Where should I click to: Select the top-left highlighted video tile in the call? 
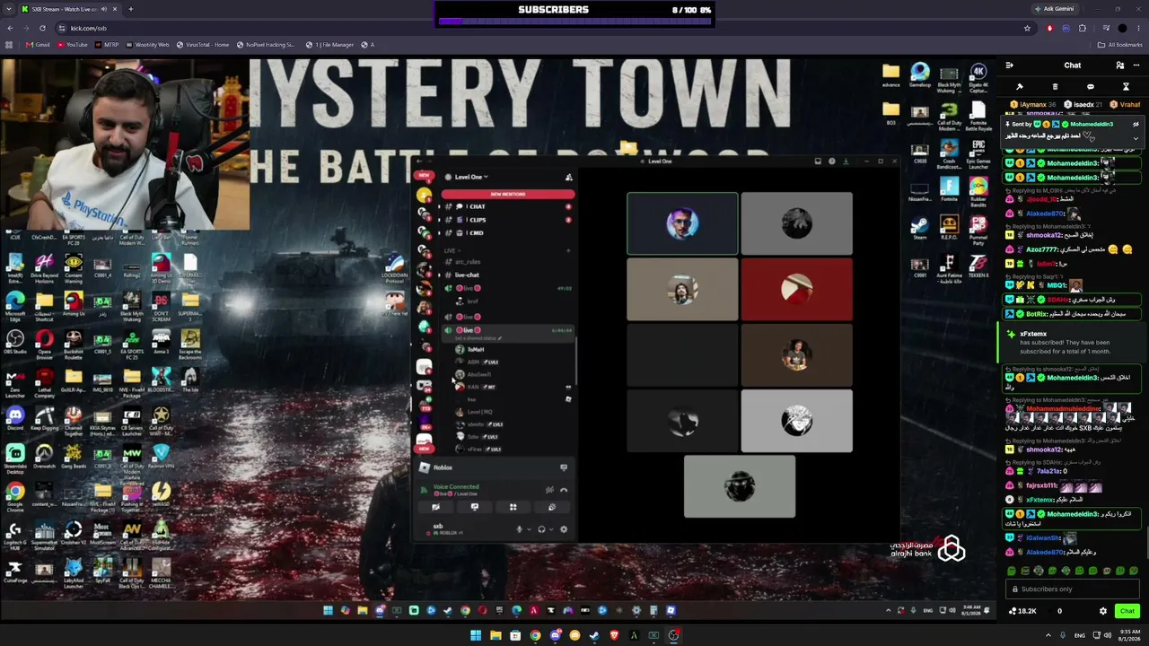(682, 223)
